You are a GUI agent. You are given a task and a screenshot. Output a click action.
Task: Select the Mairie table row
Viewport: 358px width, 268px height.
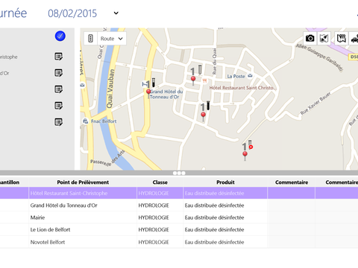click(x=179, y=217)
